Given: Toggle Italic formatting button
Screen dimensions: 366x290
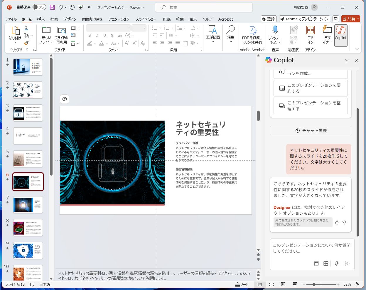Looking at the screenshot, I should [x=97, y=35].
